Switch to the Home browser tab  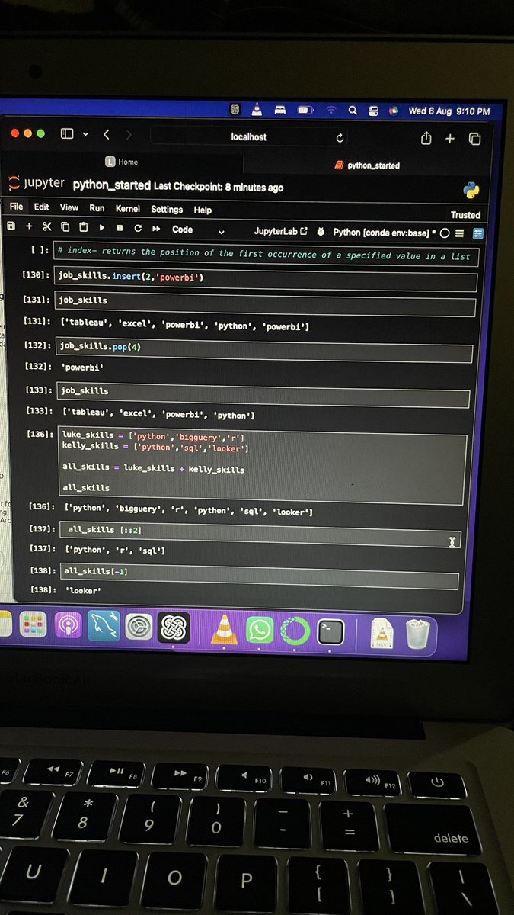click(x=122, y=162)
